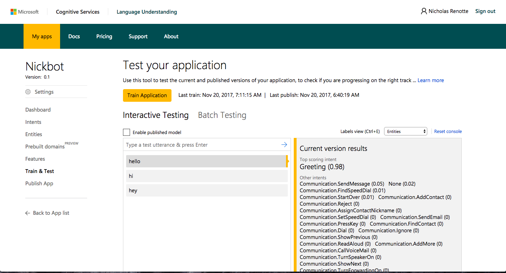Click Communication.SendEmail (0) intent
Viewport: 506px width, 273px height.
(415, 217)
